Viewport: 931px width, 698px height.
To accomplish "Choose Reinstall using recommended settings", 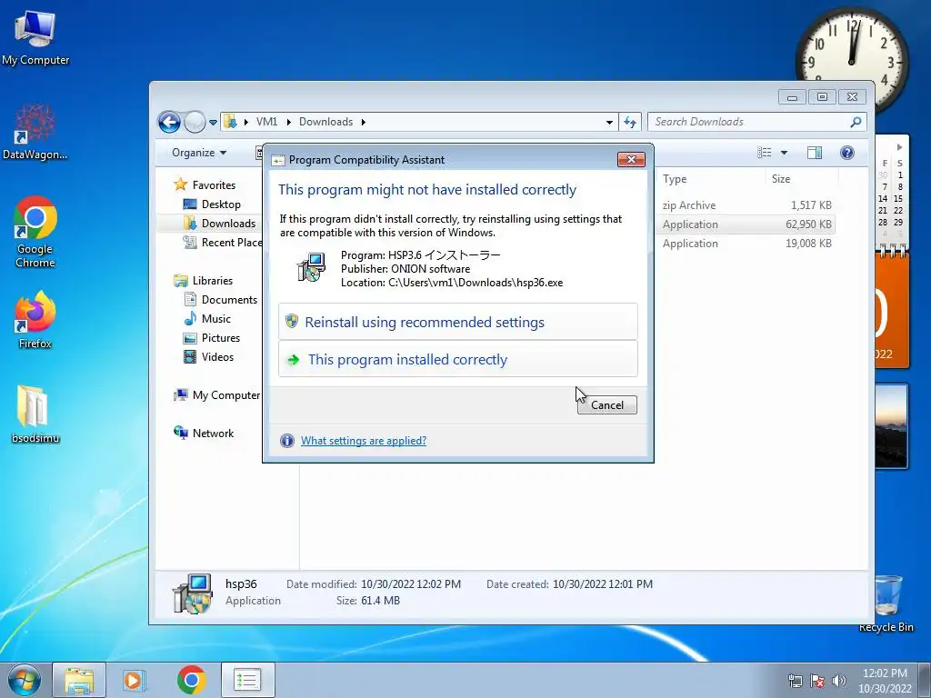I will 458,322.
